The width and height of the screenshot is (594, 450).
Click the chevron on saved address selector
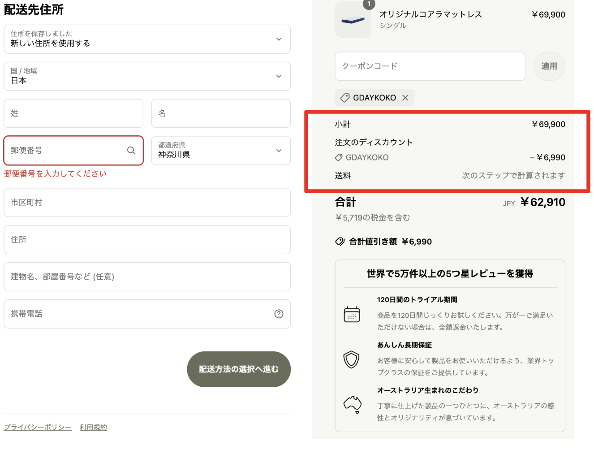pos(279,39)
